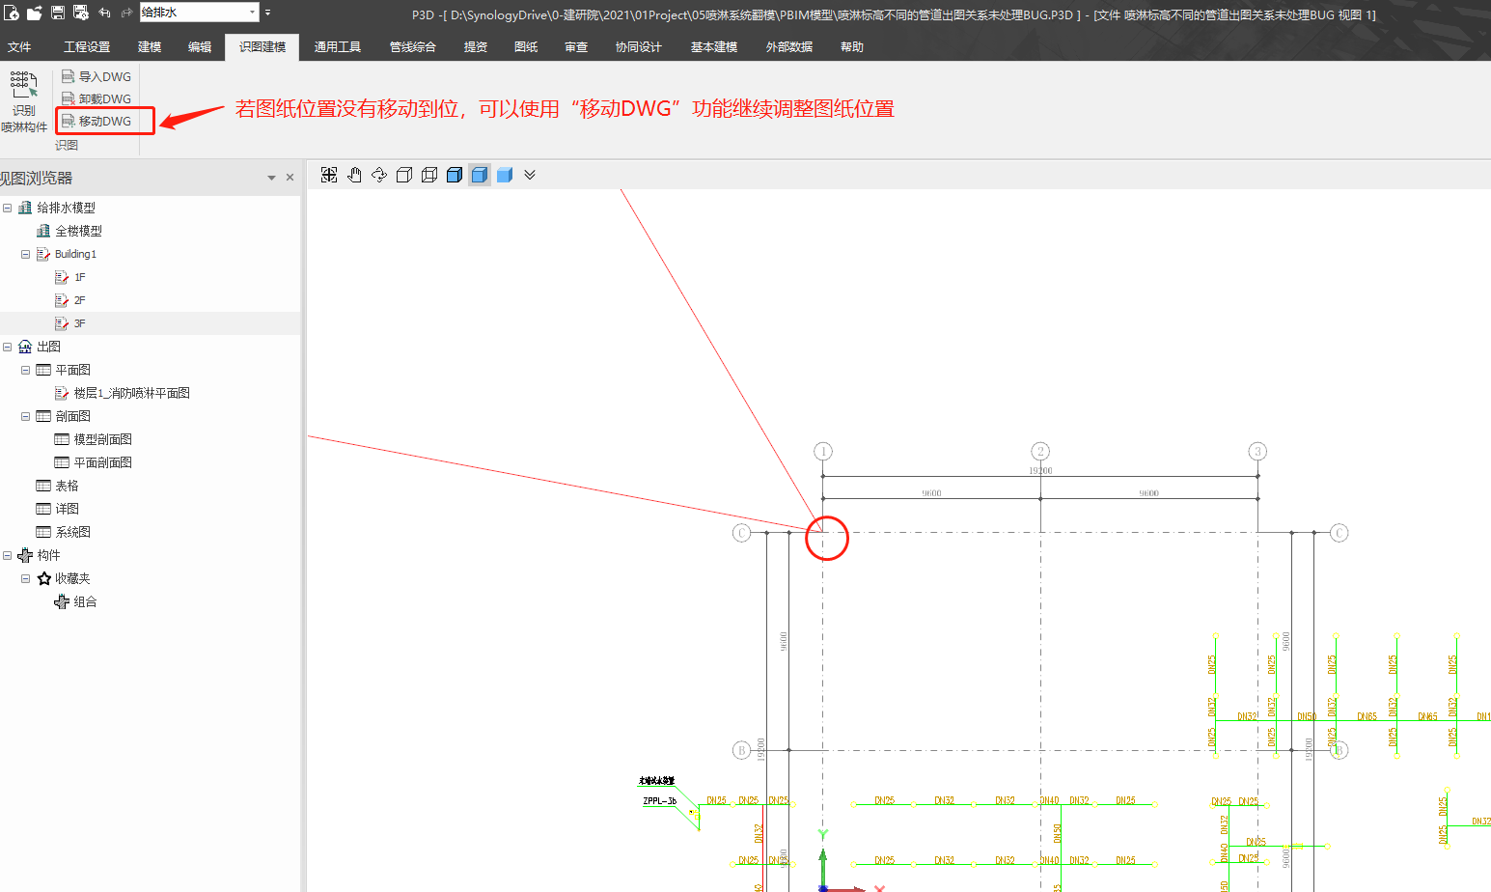Click the undo arrow icon
The image size is (1491, 892).
104,13
